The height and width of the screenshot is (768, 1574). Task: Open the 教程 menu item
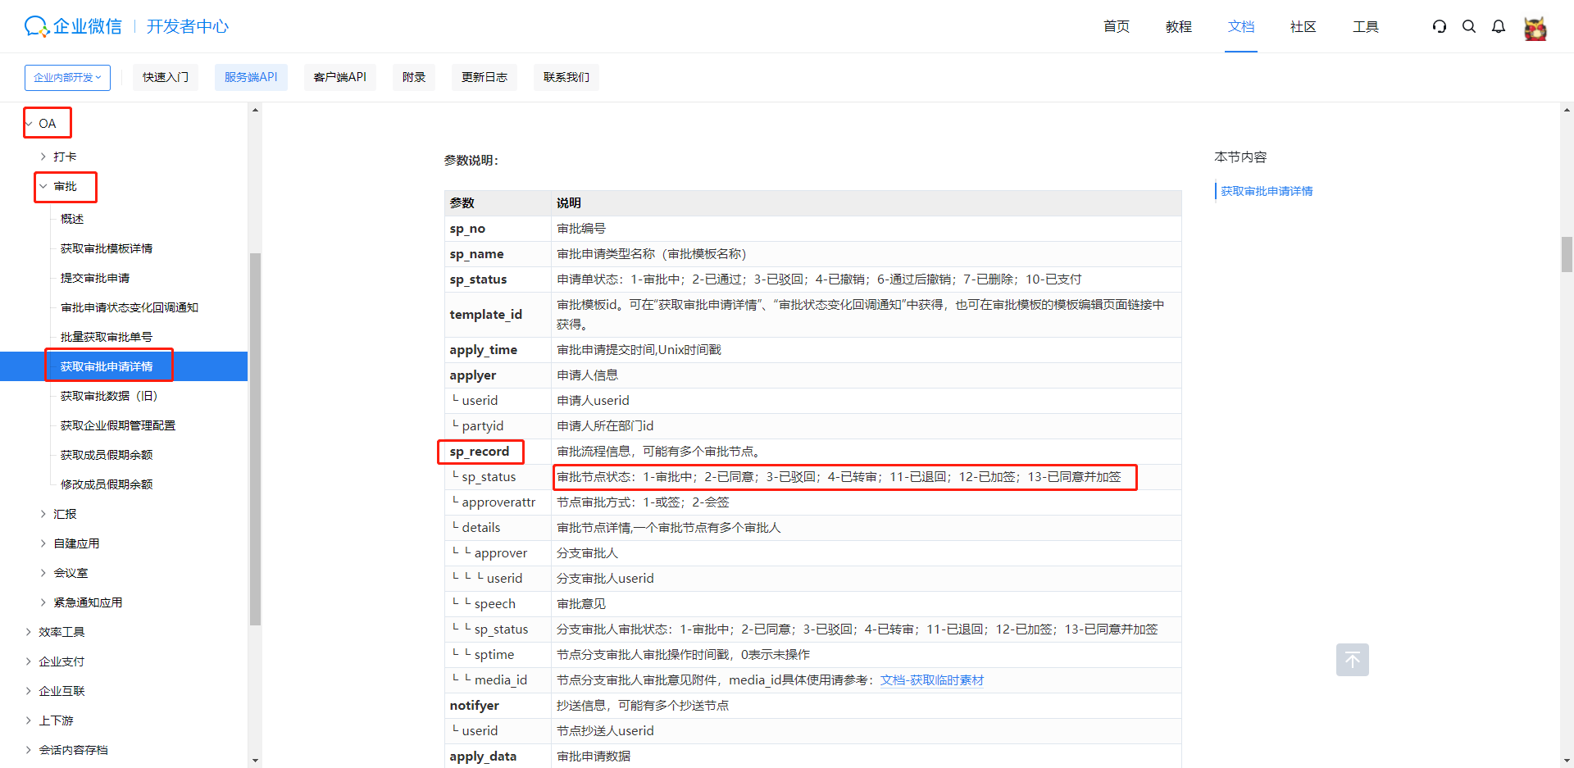(1178, 26)
